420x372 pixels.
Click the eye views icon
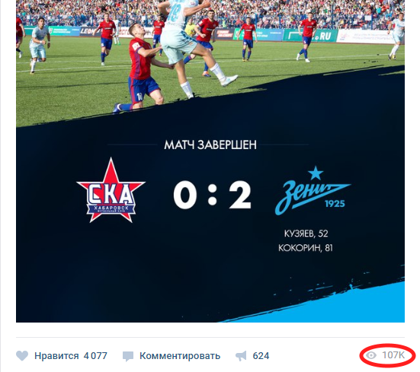click(371, 355)
